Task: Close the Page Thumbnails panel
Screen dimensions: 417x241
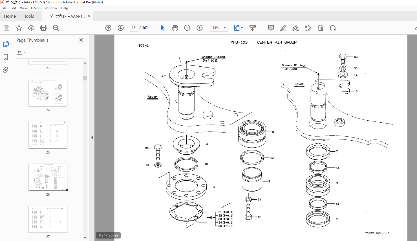Action: pyautogui.click(x=81, y=40)
